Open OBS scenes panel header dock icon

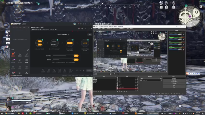point(115,76)
